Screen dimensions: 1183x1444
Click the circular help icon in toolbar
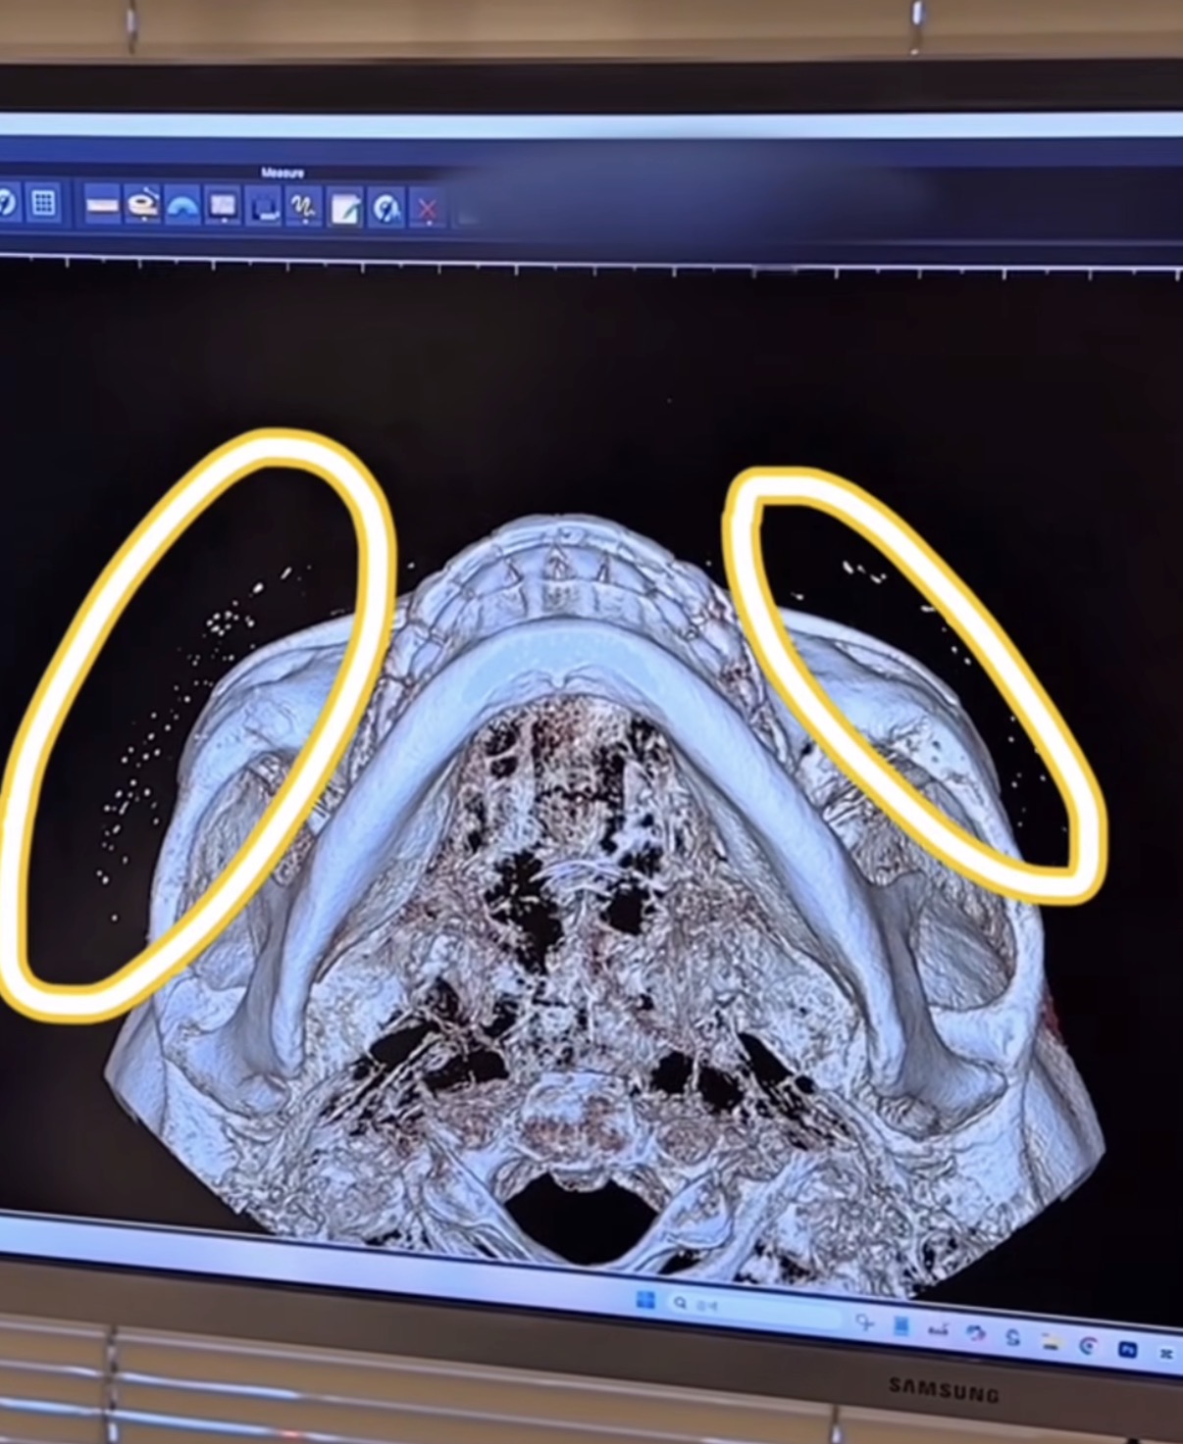click(6, 203)
